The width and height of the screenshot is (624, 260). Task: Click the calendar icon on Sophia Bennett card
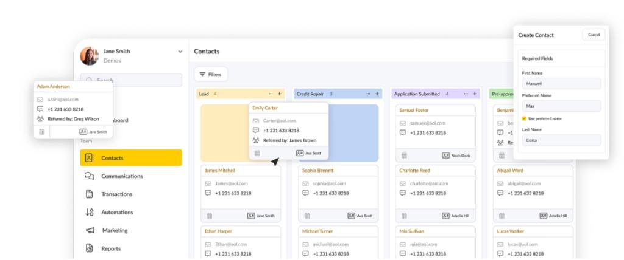(x=307, y=216)
